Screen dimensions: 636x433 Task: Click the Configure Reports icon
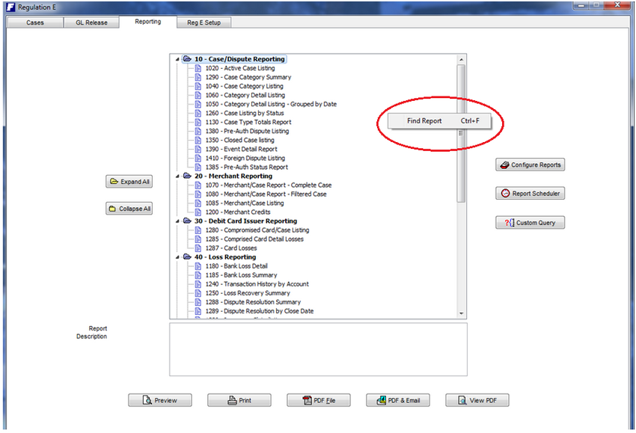pyautogui.click(x=505, y=165)
